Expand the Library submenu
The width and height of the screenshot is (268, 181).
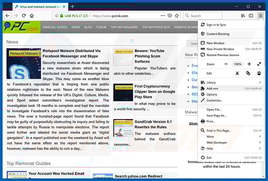231,83
